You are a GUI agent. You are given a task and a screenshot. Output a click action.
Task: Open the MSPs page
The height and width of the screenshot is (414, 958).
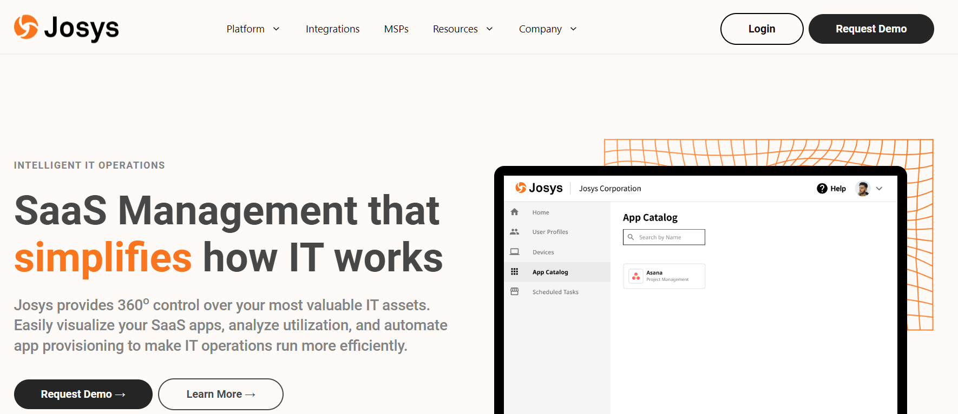396,29
